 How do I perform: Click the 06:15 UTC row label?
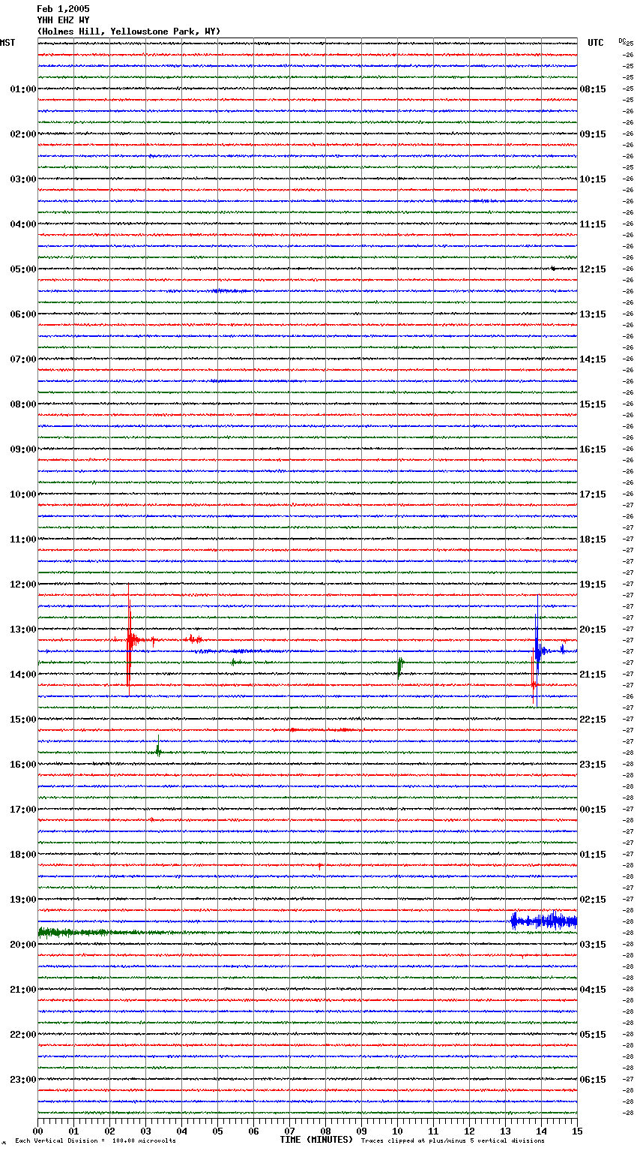click(x=593, y=1080)
